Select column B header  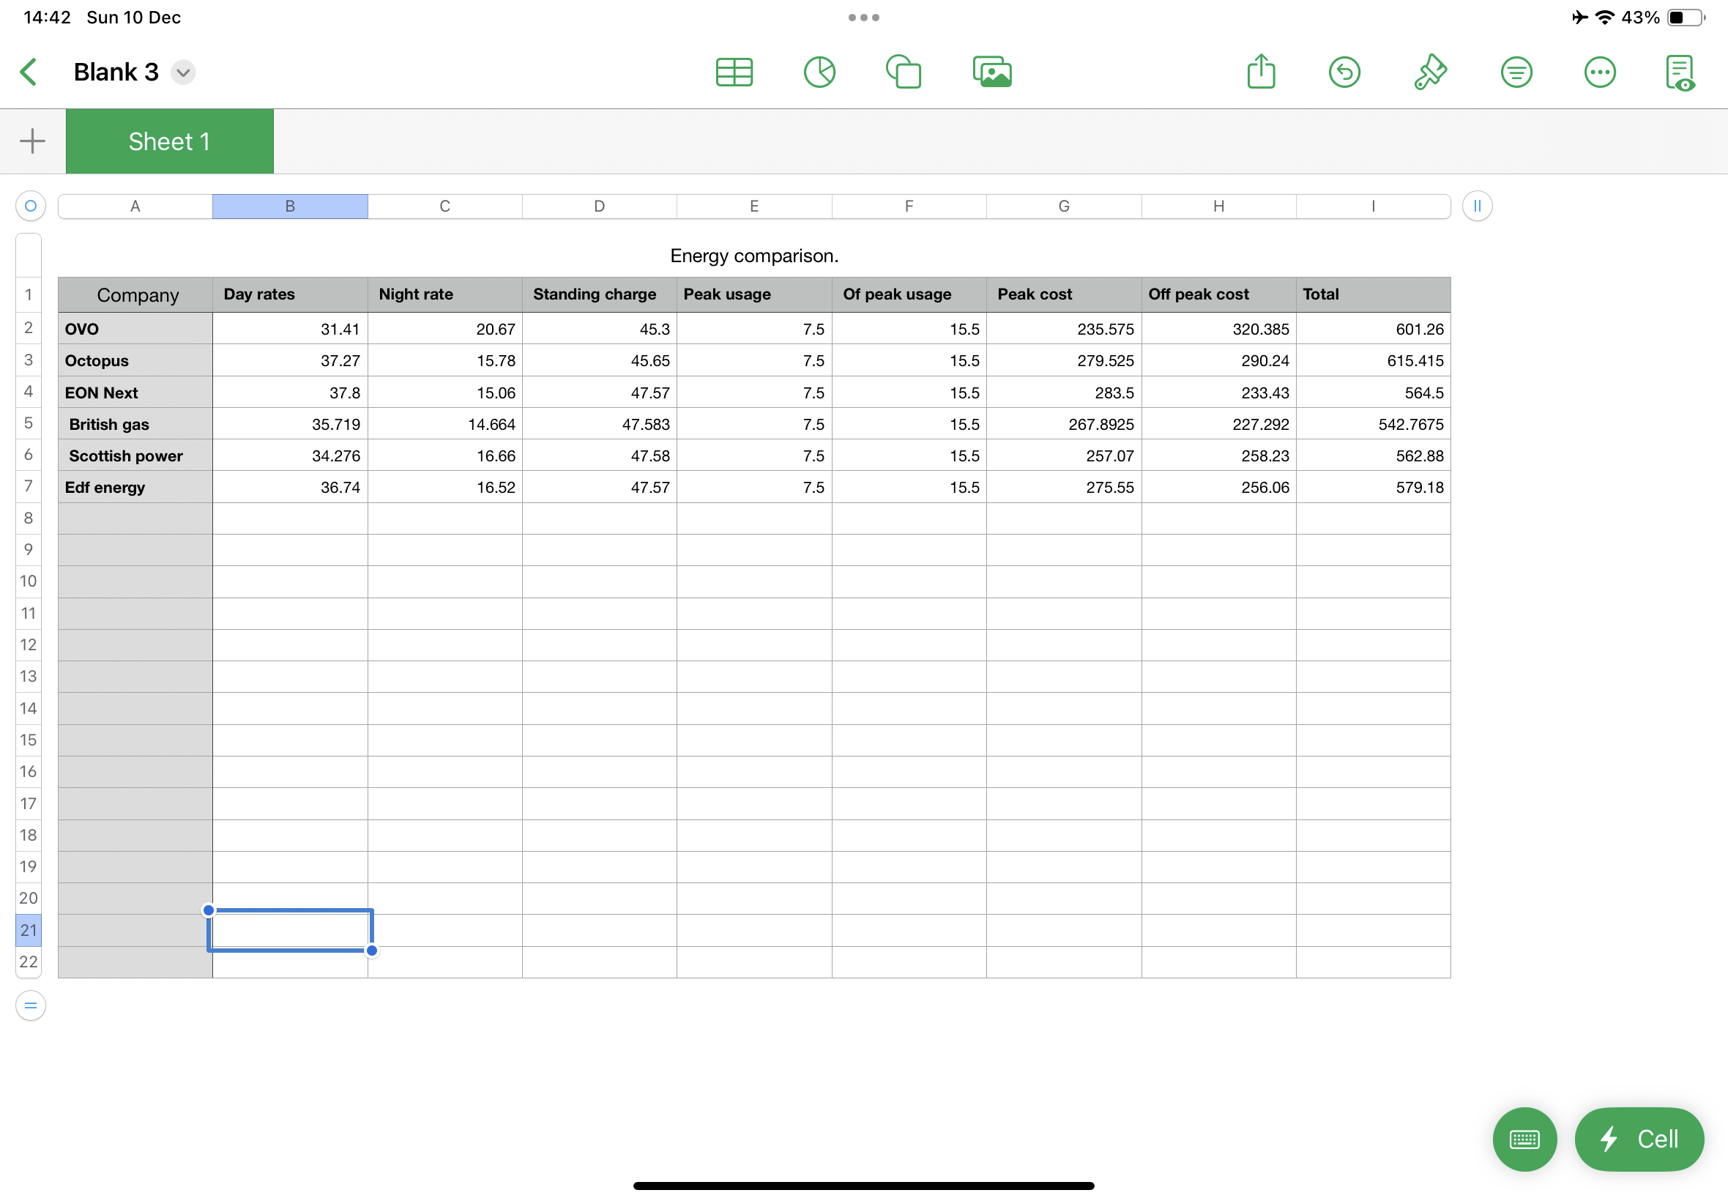pyautogui.click(x=291, y=207)
